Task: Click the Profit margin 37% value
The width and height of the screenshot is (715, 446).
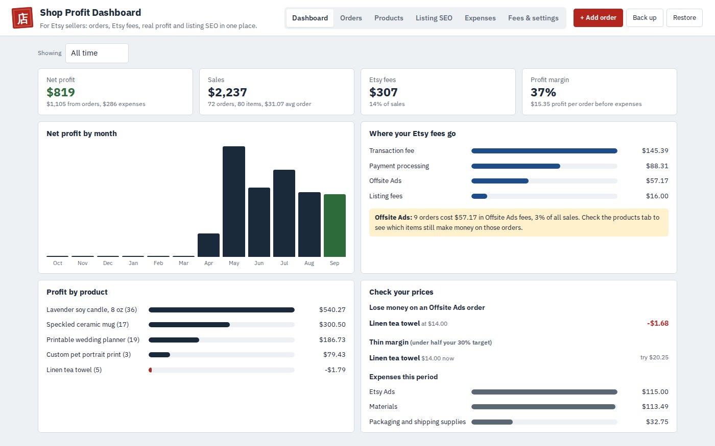Action: coord(543,92)
